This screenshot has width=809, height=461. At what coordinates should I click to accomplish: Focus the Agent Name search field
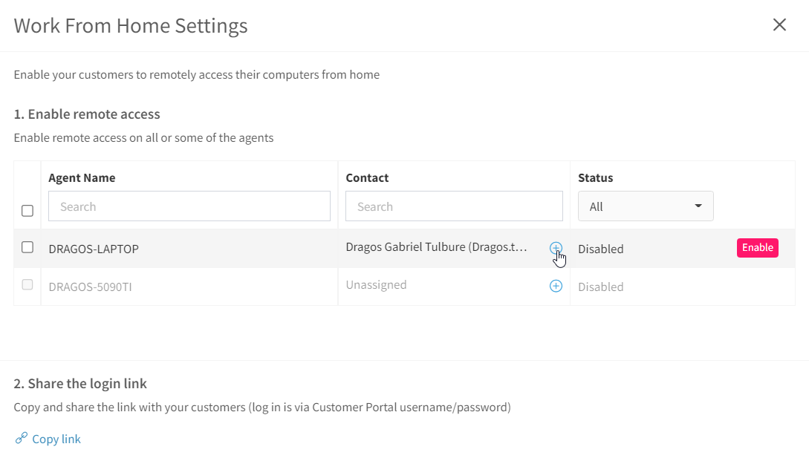pyautogui.click(x=189, y=206)
